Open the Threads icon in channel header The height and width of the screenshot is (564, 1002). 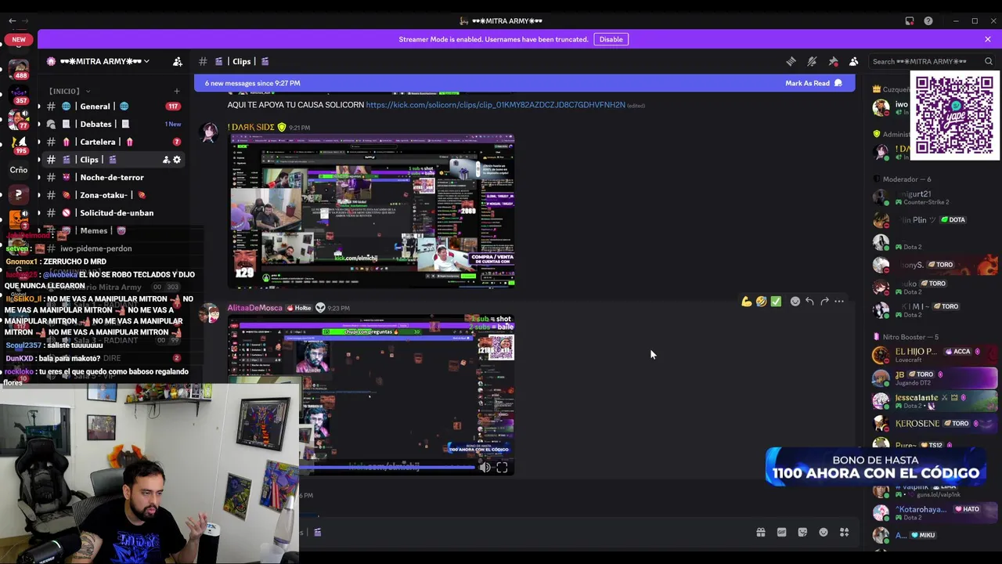pyautogui.click(x=791, y=61)
